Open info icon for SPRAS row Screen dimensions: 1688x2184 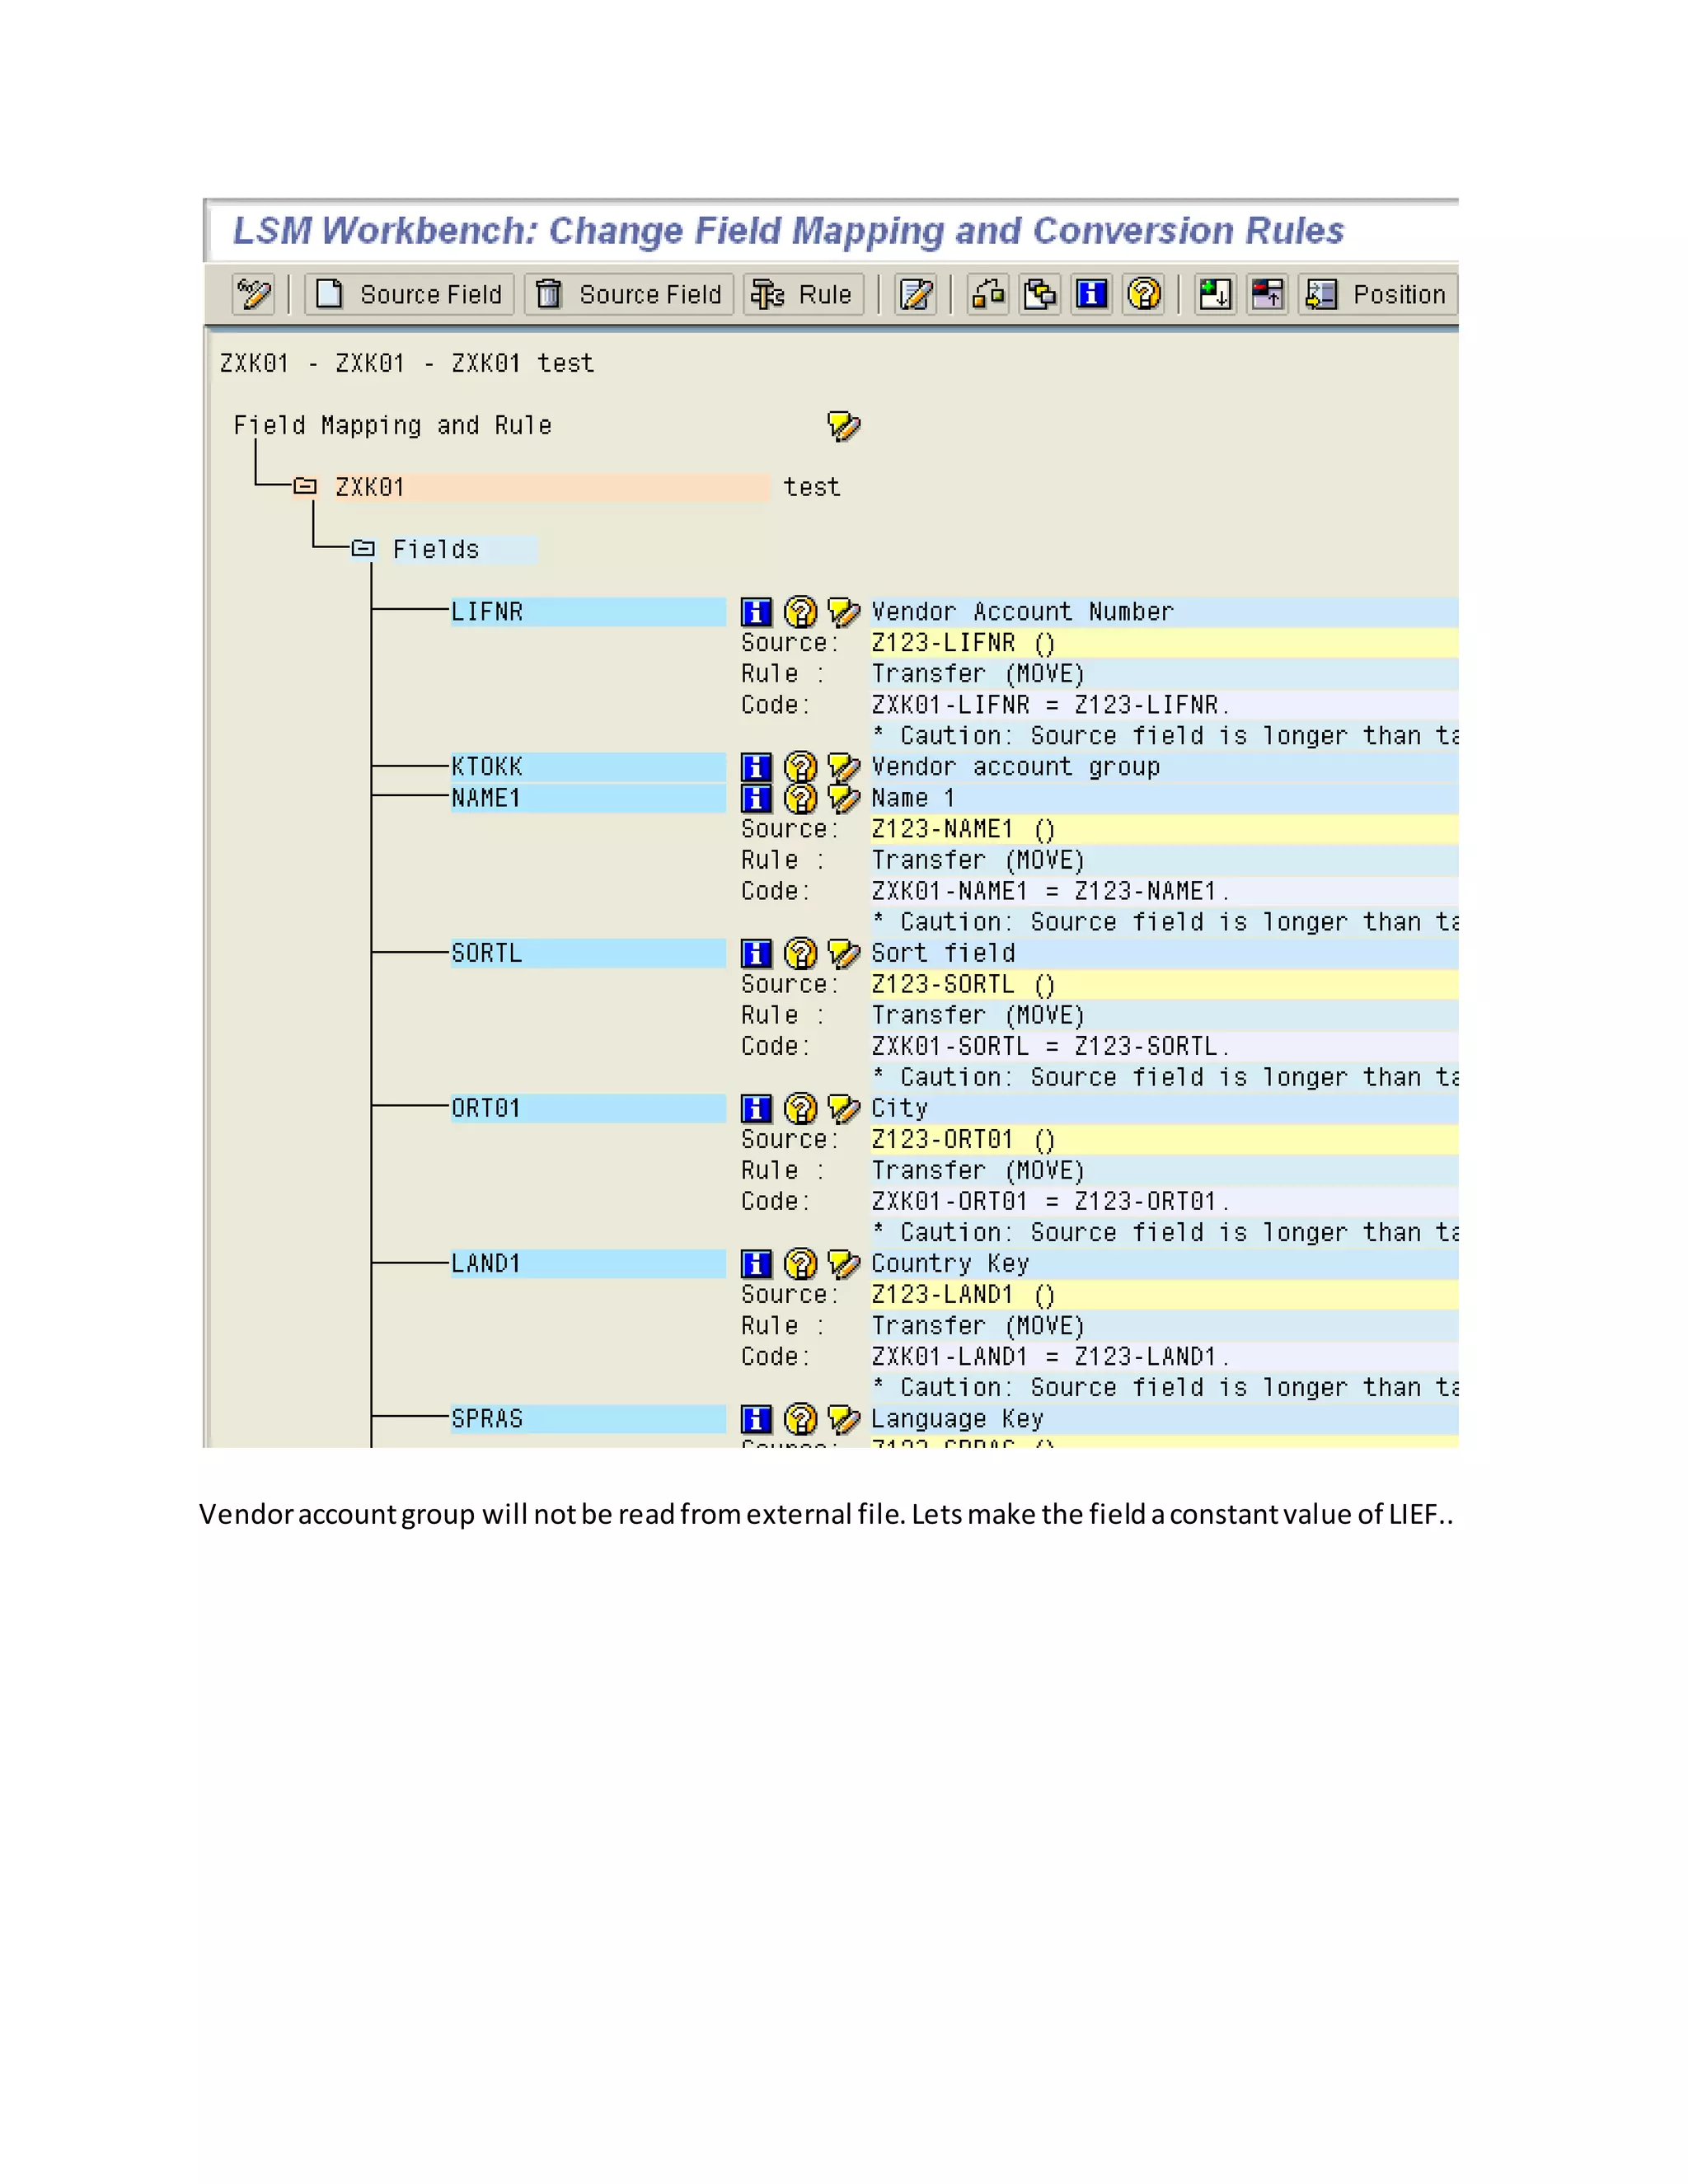coord(756,1418)
